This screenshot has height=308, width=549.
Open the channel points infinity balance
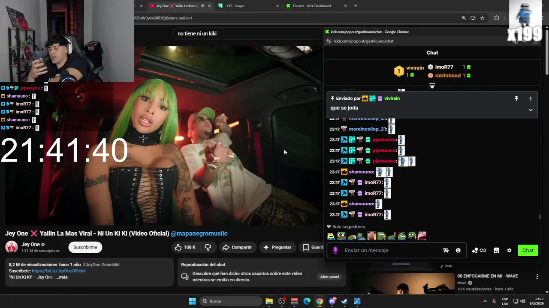coord(479,250)
